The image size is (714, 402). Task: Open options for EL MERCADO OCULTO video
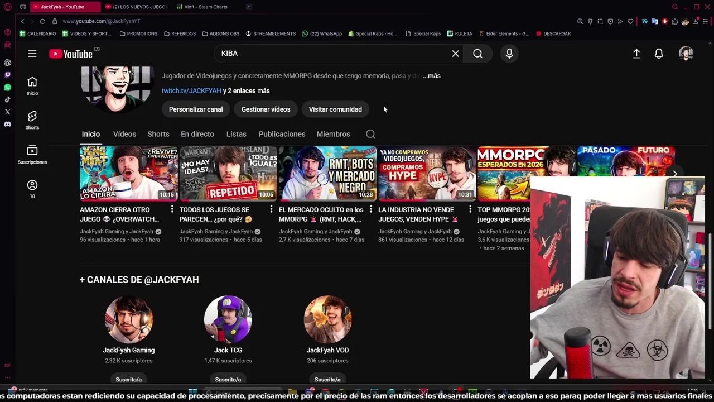(x=370, y=209)
